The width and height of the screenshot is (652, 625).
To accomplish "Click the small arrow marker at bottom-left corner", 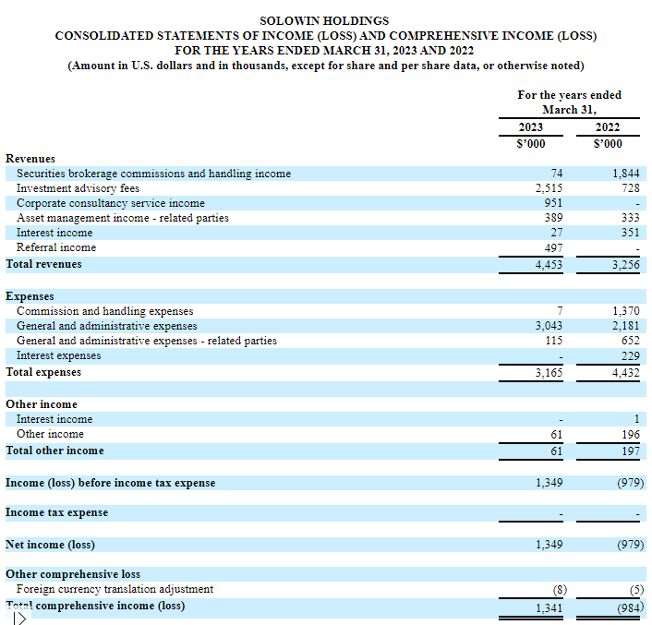I will point(20,619).
